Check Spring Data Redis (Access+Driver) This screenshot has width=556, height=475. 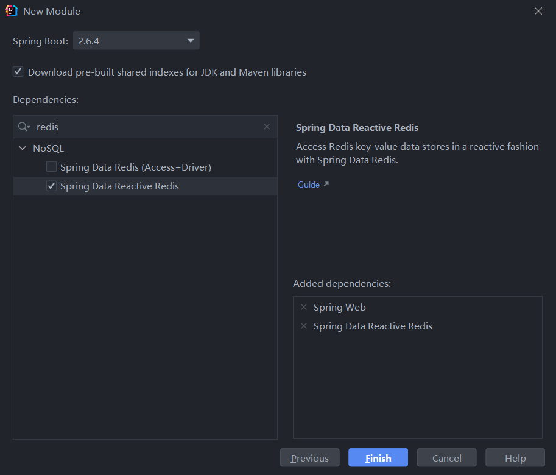(51, 167)
